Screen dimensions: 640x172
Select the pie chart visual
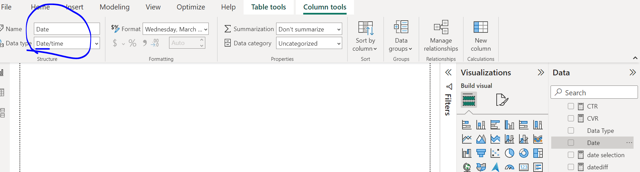[x=509, y=153]
